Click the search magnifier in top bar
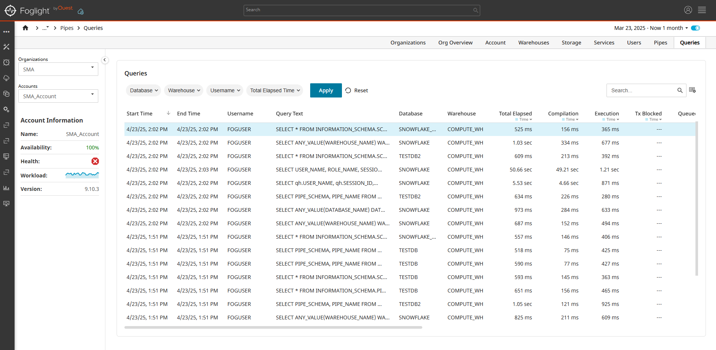 (475, 10)
